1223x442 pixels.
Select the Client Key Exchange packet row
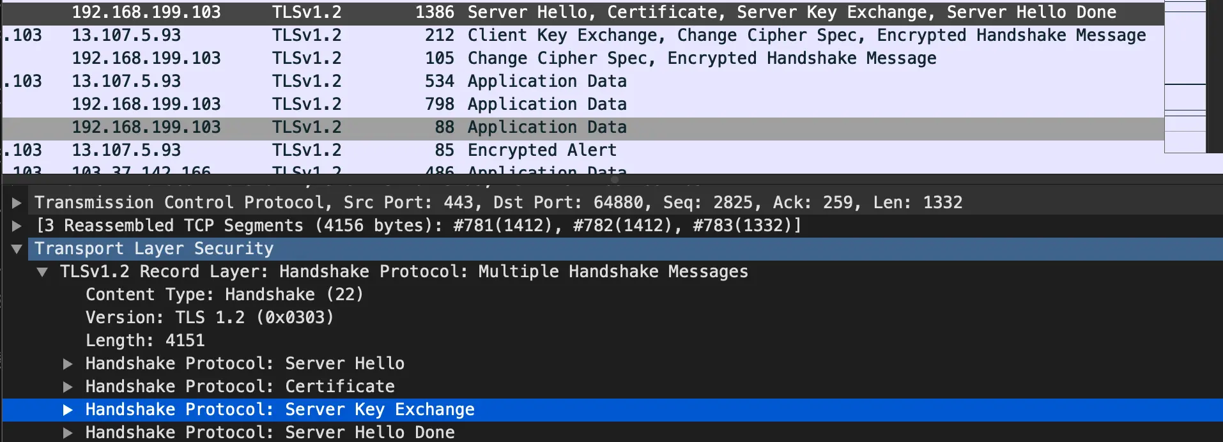point(583,36)
